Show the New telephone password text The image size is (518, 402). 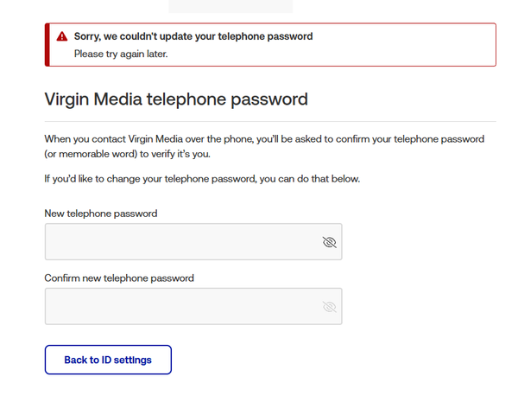[328, 242]
